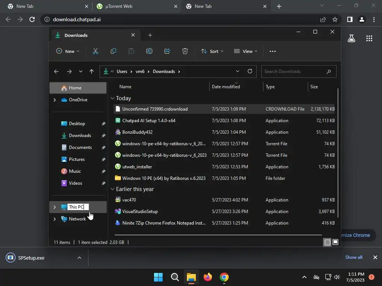The width and height of the screenshot is (382, 286).
Task: Click the Share icon in Explorer toolbar
Action: point(167,51)
